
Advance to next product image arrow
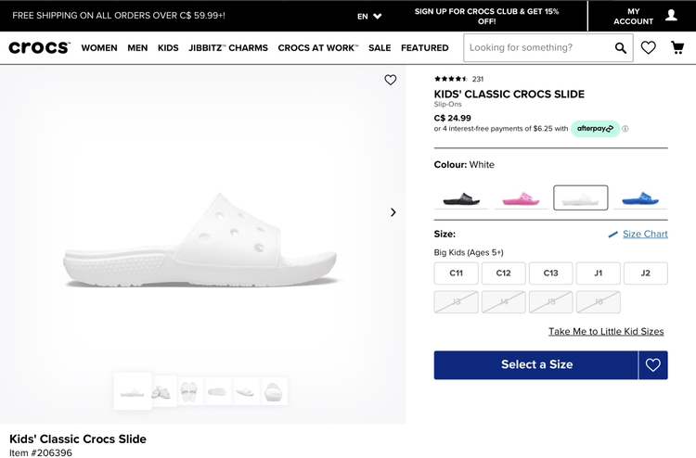click(393, 212)
